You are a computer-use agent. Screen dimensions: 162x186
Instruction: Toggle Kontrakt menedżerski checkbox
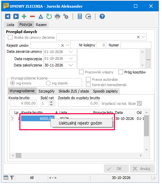tap(88, 85)
